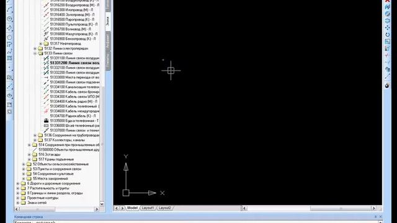Image resolution: width=397 pixels, height=223 pixels.
Task: Expand the 51317 Нефтепровод folder
Action: 41,44
